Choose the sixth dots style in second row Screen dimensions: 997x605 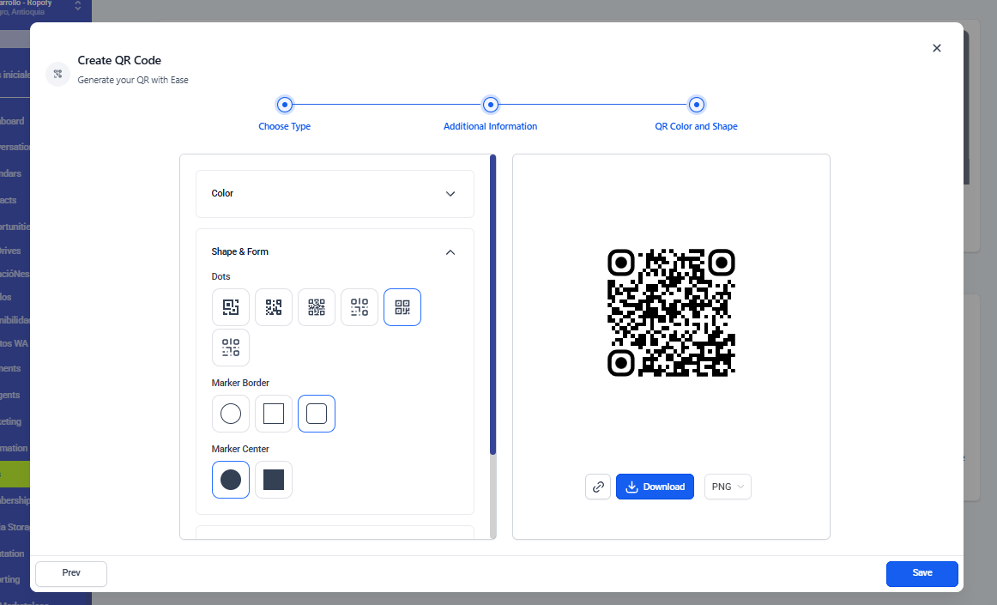[x=231, y=348]
